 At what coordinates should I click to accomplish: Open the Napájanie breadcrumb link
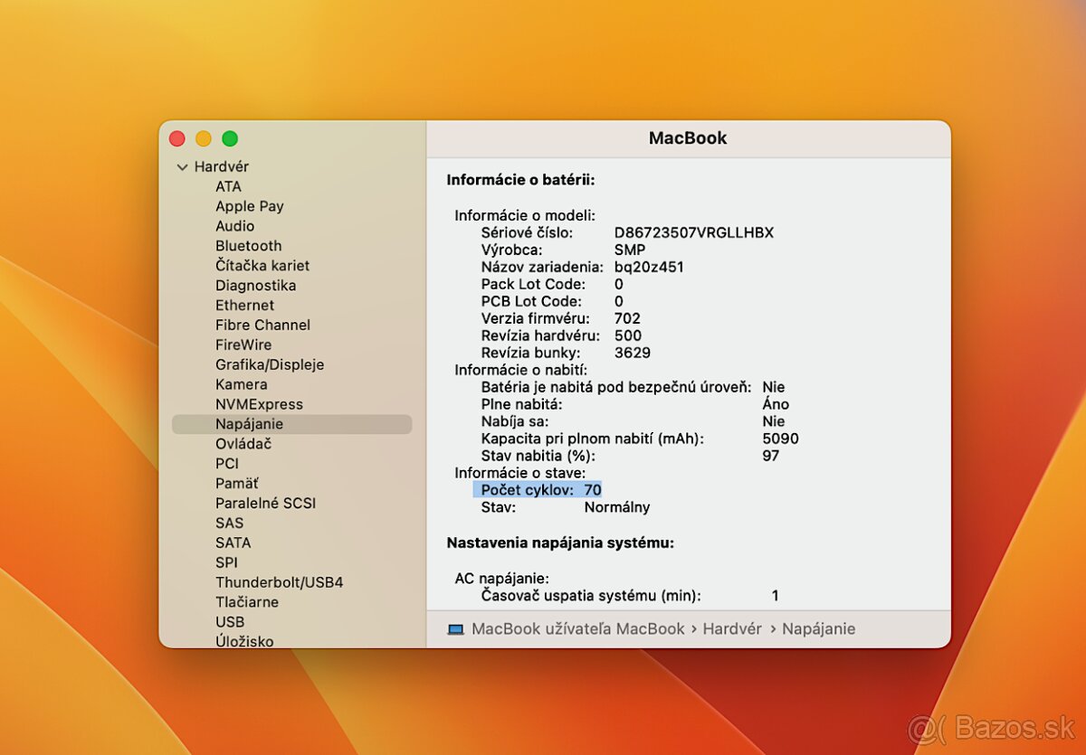819,628
